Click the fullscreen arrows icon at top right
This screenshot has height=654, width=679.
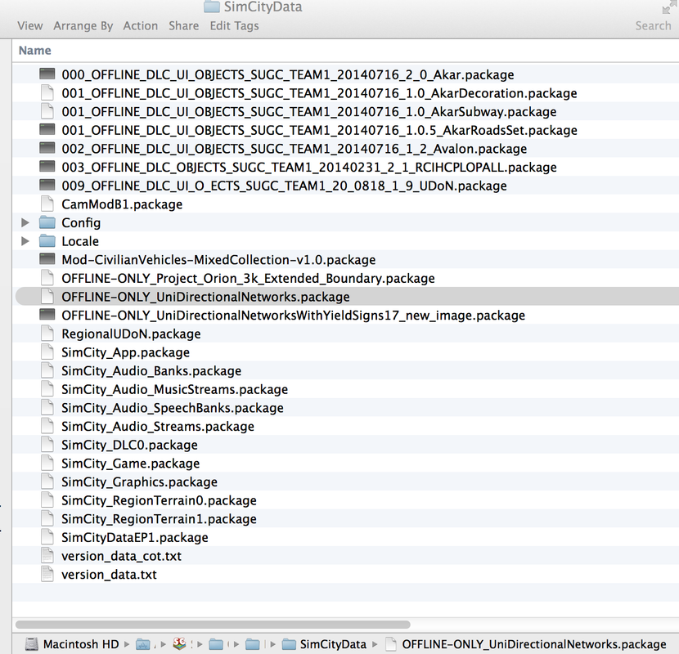coord(670,6)
